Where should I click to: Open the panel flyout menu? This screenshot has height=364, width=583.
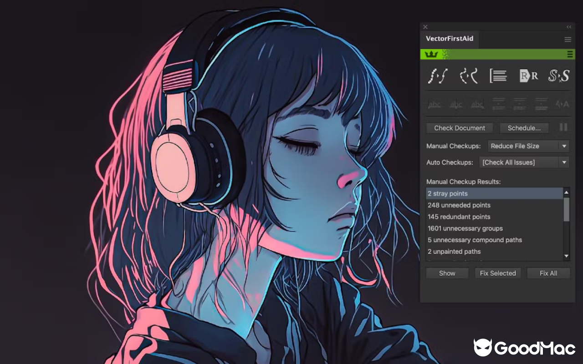tap(568, 39)
